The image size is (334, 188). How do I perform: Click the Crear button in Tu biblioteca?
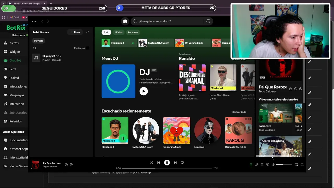coord(75,32)
